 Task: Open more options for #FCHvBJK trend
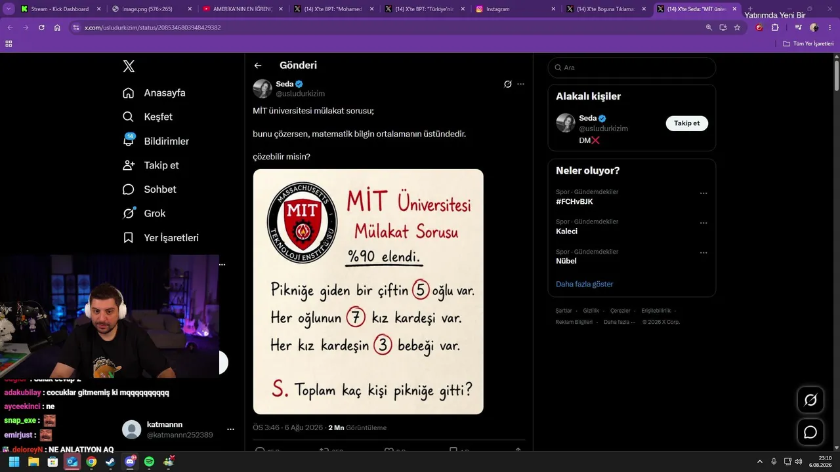coord(703,193)
